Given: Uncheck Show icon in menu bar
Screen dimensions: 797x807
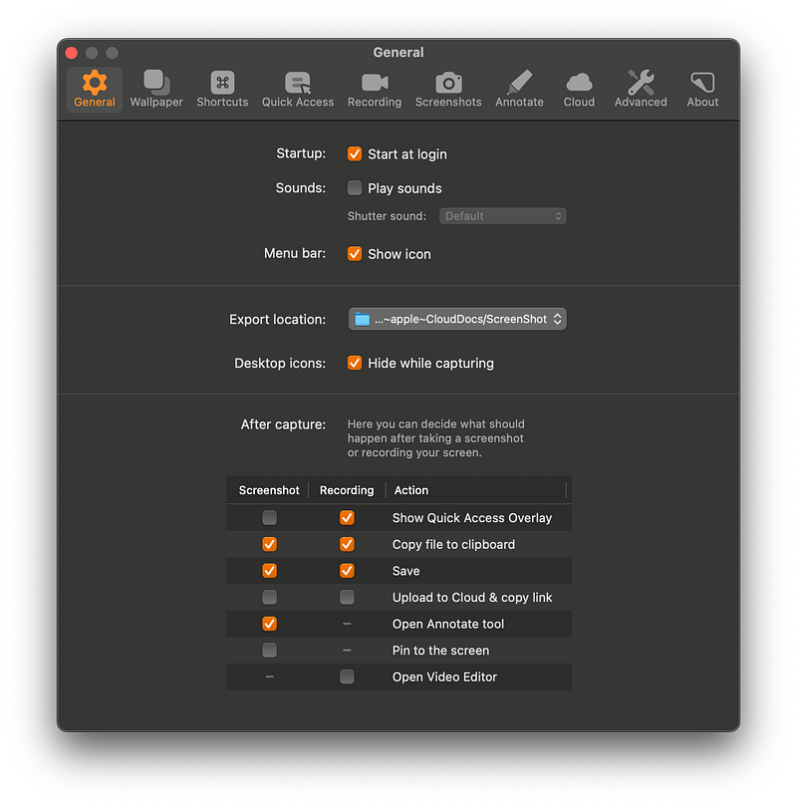Looking at the screenshot, I should tap(355, 254).
